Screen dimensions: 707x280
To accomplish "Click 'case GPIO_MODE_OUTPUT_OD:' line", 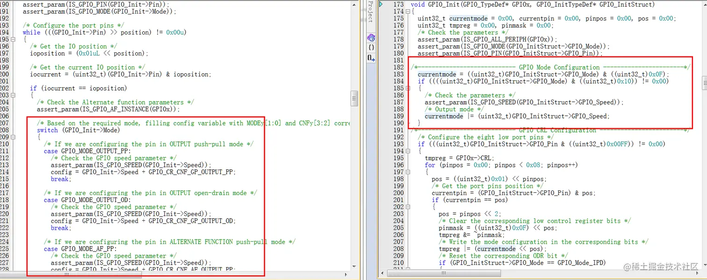I will tap(87, 200).
